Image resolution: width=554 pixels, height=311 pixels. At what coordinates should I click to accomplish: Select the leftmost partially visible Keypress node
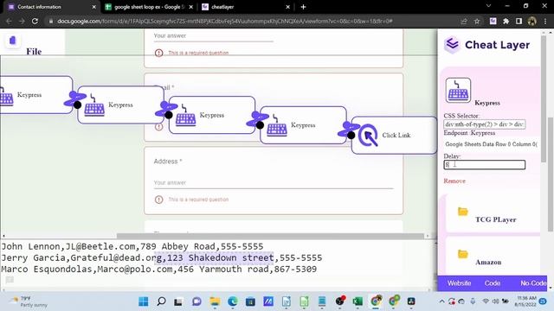click(x=36, y=94)
